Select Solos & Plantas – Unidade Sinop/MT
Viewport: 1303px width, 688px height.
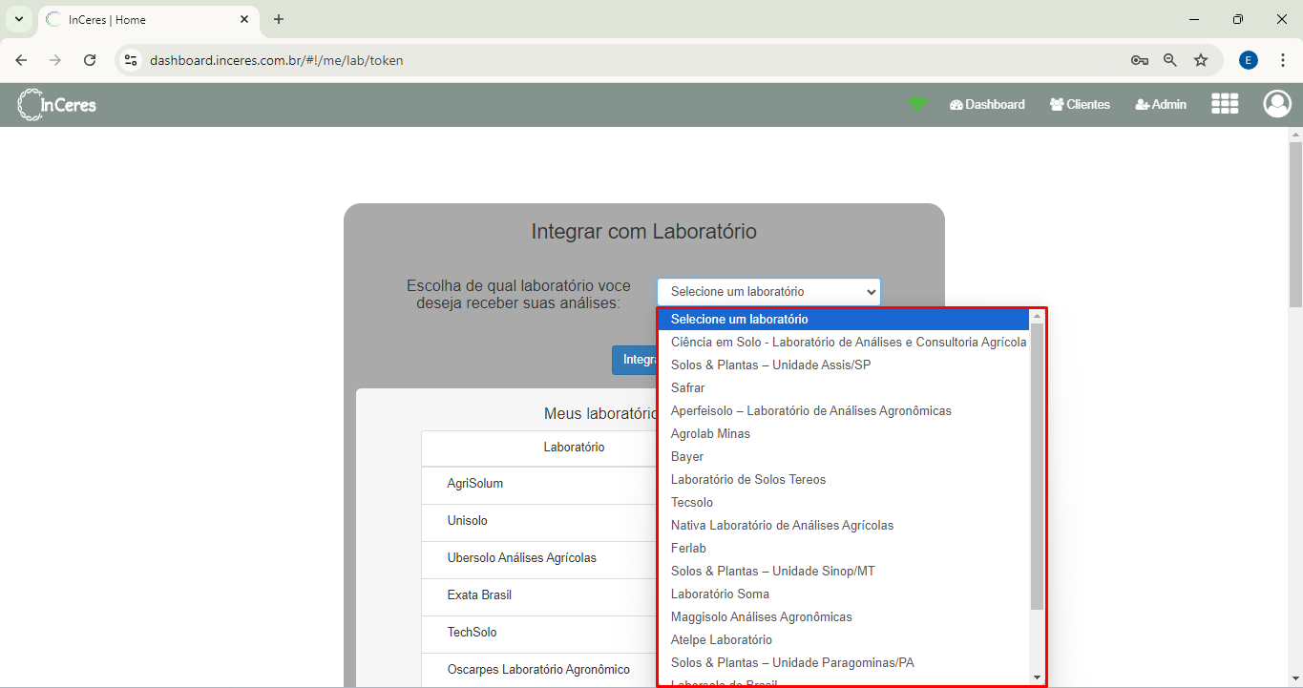pos(844,571)
